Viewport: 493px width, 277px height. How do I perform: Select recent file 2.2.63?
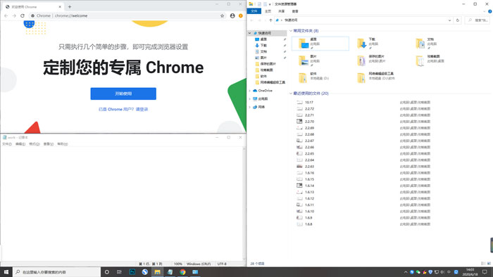point(309,167)
